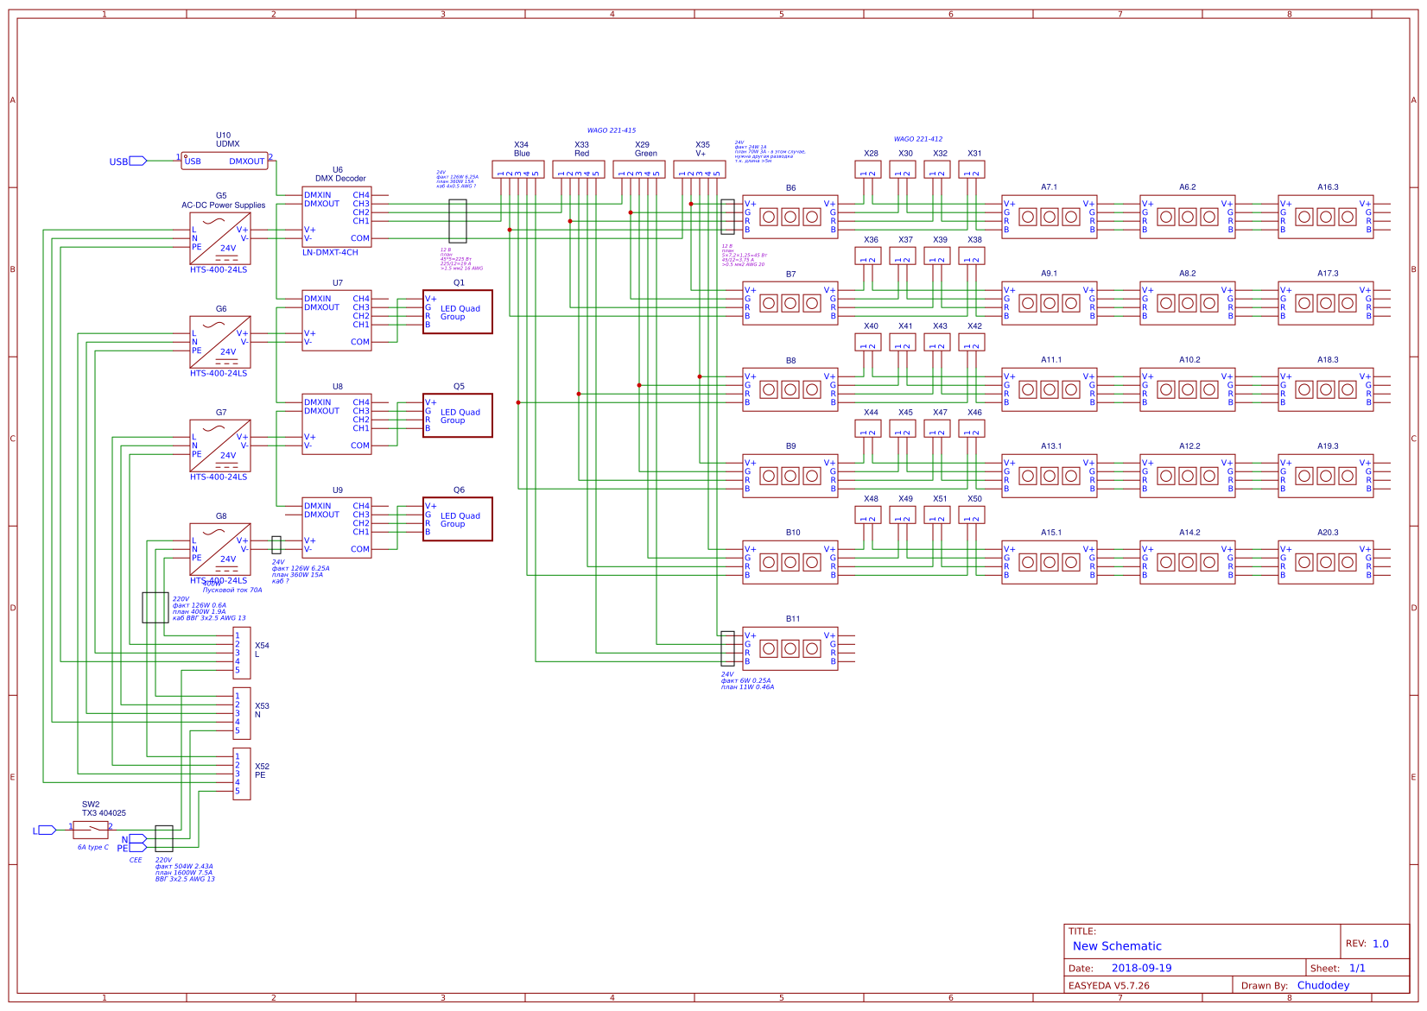Image resolution: width=1427 pixels, height=1011 pixels.
Task: Select the X53 N terminal block
Action: 242,713
